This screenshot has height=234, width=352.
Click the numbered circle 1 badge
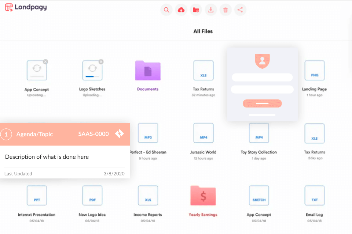tap(6, 134)
